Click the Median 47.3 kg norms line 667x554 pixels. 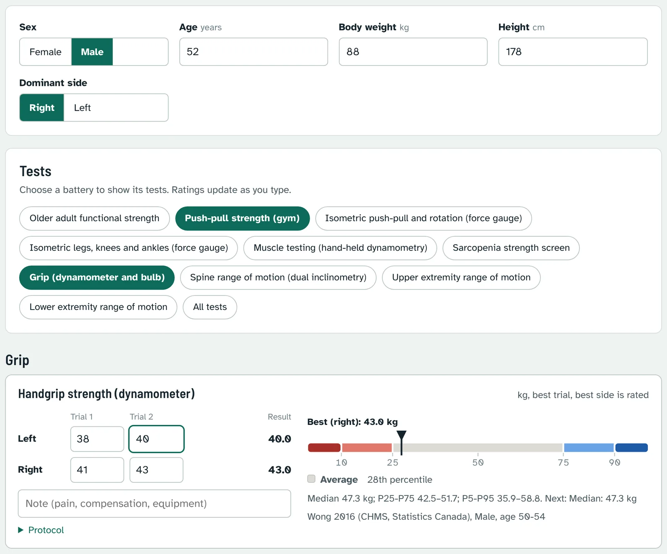click(472, 499)
